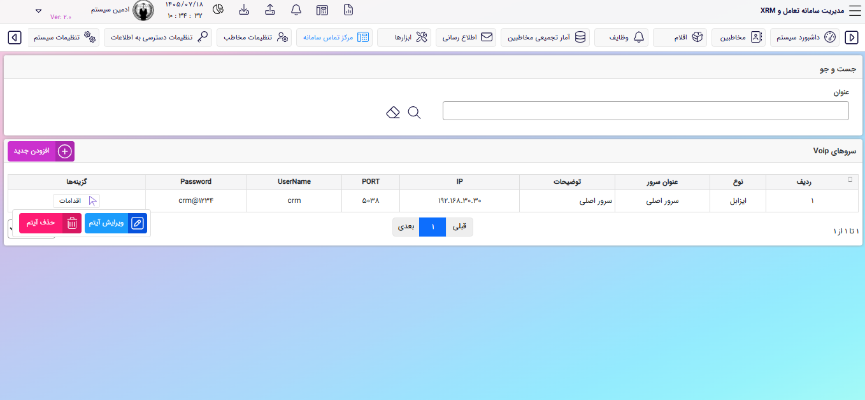Sort by the PORT column header
Screen dimensions: 865x400
coord(371,182)
